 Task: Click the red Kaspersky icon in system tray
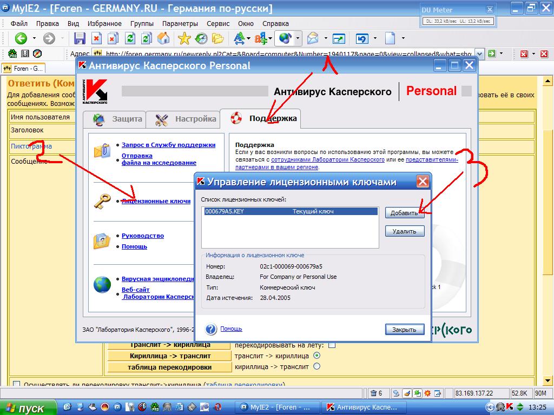point(510,407)
